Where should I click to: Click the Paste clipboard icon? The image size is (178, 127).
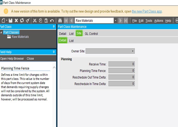tap(46, 21)
